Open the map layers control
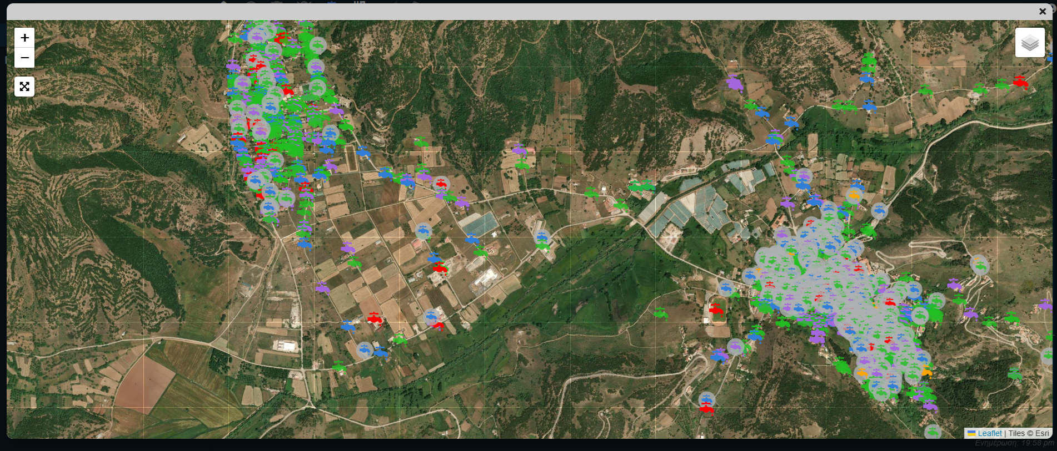The width and height of the screenshot is (1057, 451). coord(1030,43)
